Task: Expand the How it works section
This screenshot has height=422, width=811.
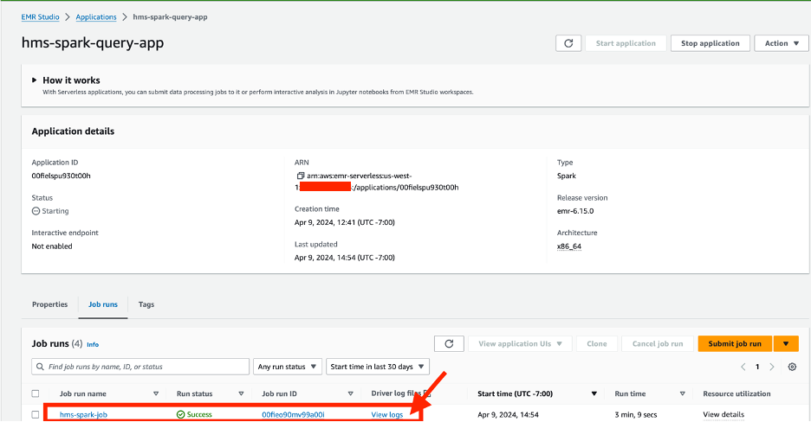Action: [34, 80]
